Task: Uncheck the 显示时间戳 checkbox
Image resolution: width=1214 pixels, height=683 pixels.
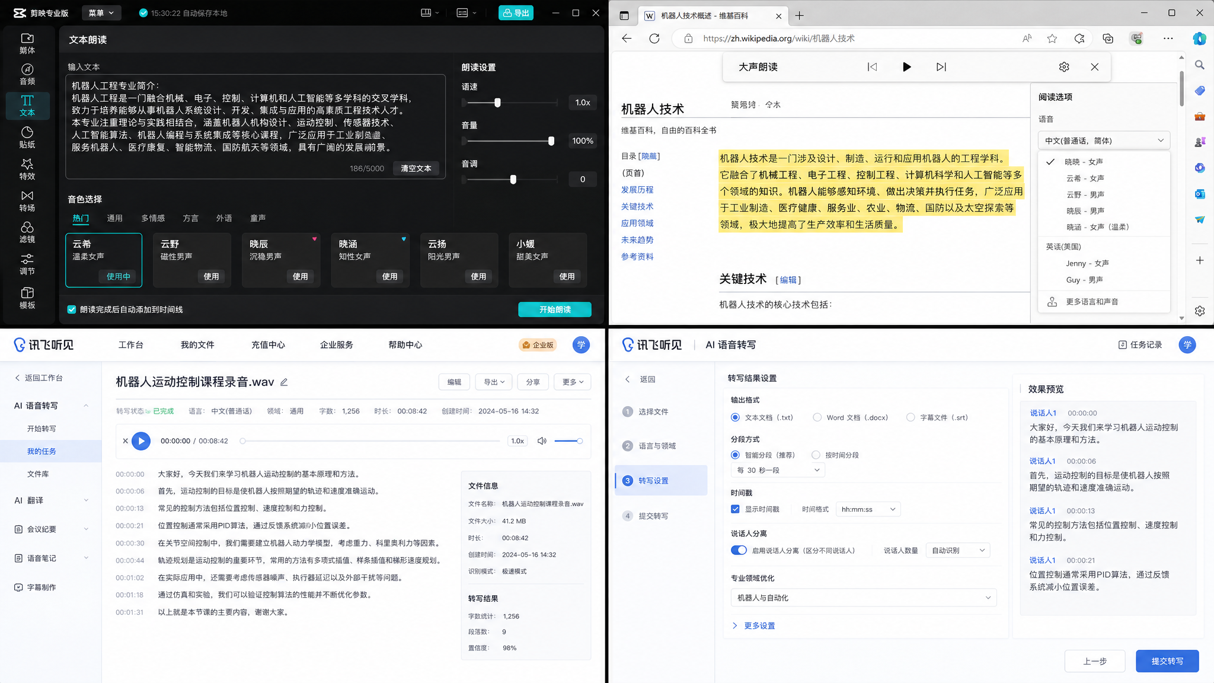Action: pos(735,509)
